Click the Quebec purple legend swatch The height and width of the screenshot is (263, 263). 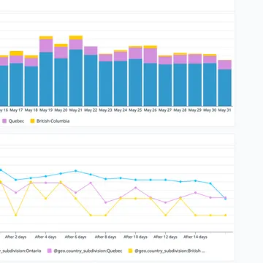point(4,121)
